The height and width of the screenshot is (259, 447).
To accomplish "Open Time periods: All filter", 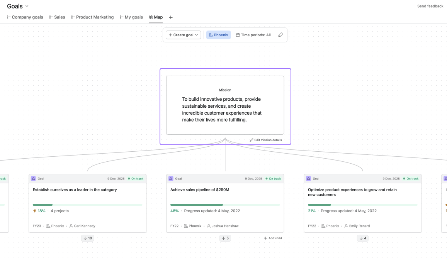I will 253,35.
